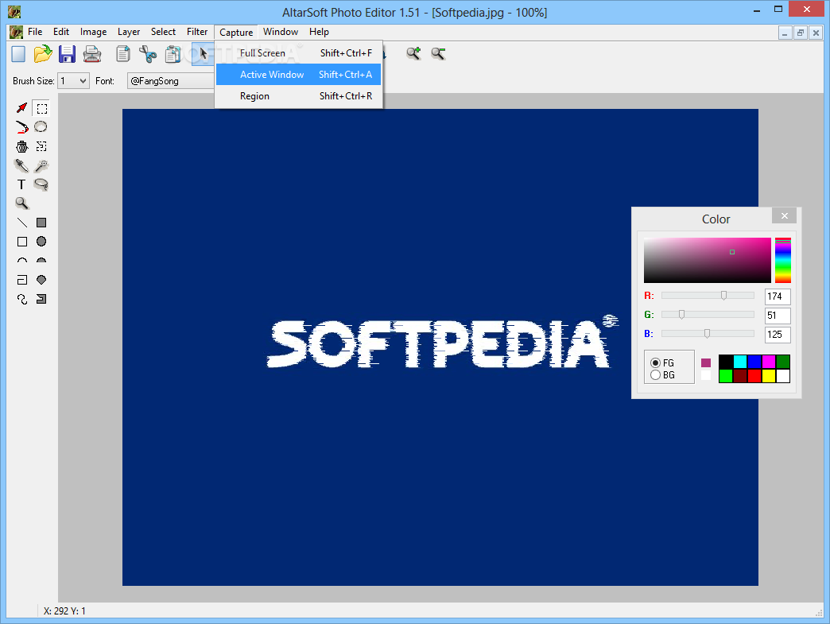The image size is (830, 624).
Task: Open a file with the folder icon
Action: (43, 54)
